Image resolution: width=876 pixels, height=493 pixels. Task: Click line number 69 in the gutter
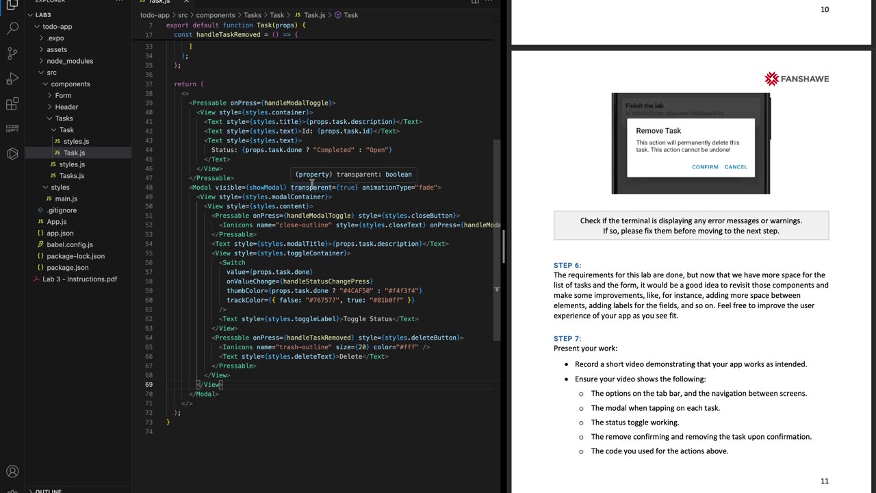tap(149, 385)
